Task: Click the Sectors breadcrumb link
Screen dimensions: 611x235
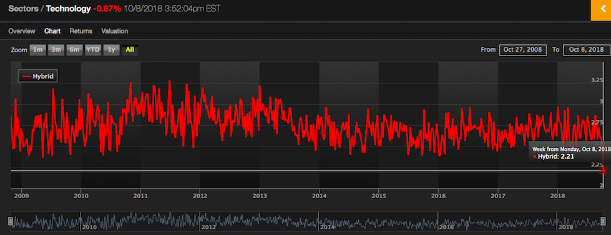Action: (x=23, y=9)
